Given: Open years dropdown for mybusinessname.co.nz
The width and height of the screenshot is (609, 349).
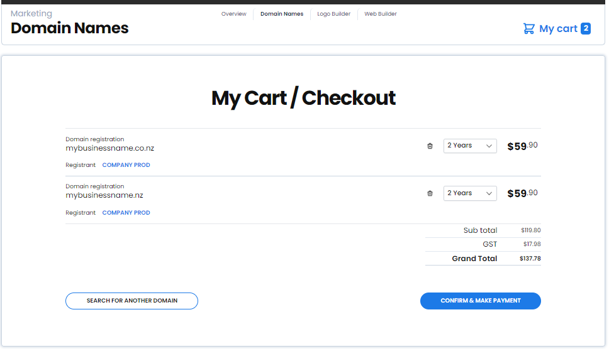Looking at the screenshot, I should click(x=470, y=146).
